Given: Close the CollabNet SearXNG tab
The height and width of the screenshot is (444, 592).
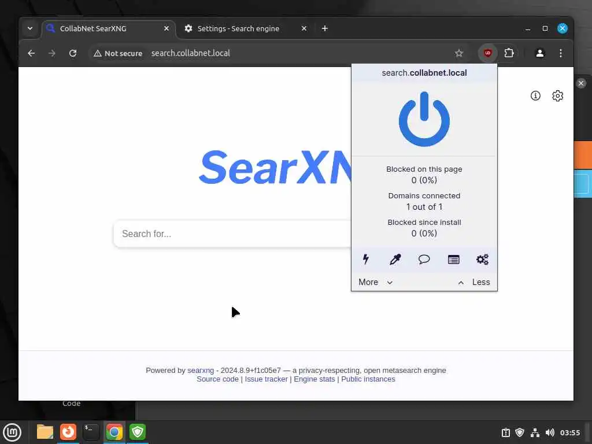Looking at the screenshot, I should pyautogui.click(x=166, y=29).
